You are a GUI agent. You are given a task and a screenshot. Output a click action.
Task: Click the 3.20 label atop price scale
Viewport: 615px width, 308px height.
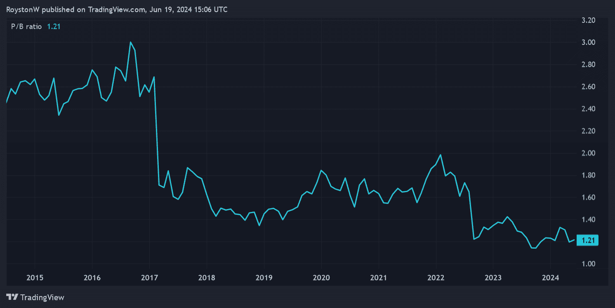pyautogui.click(x=587, y=20)
